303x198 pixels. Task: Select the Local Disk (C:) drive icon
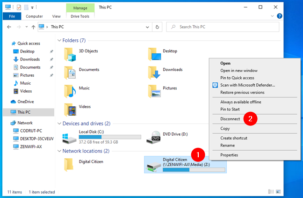[69, 139]
